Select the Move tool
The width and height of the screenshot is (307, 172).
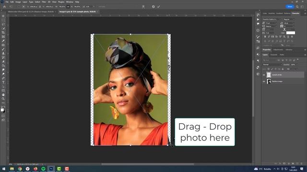click(x=3, y=16)
